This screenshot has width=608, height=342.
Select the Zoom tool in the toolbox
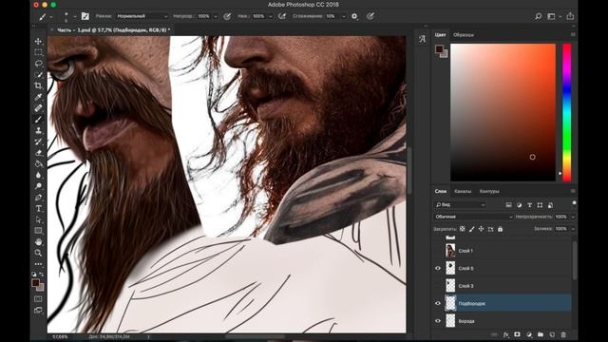click(38, 253)
